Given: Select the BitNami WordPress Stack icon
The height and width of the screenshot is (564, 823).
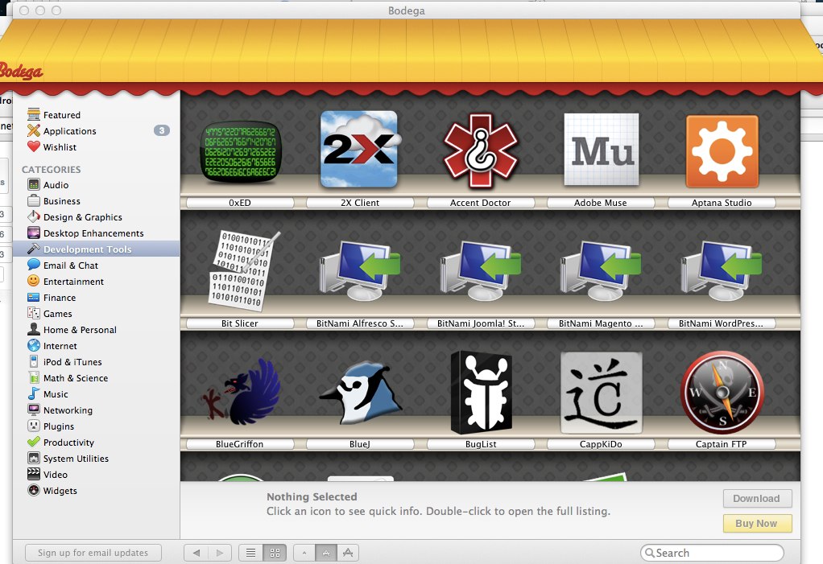Looking at the screenshot, I should (722, 270).
